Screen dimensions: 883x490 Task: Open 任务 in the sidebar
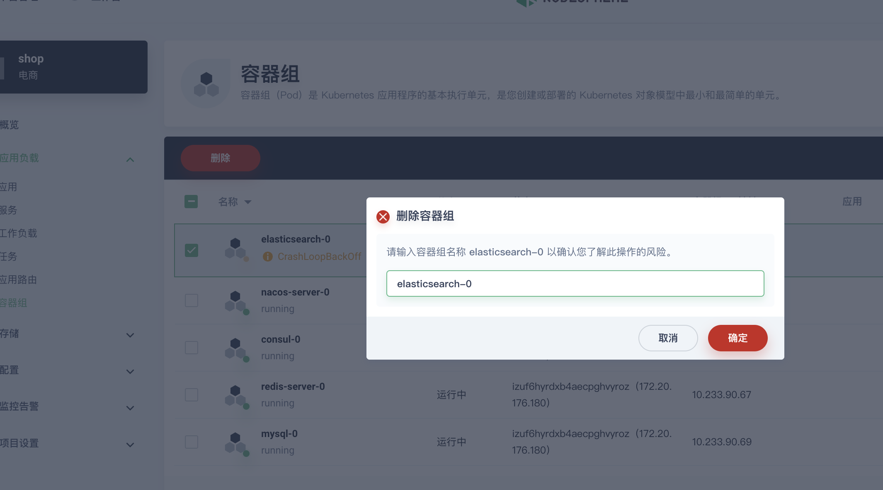click(8, 256)
